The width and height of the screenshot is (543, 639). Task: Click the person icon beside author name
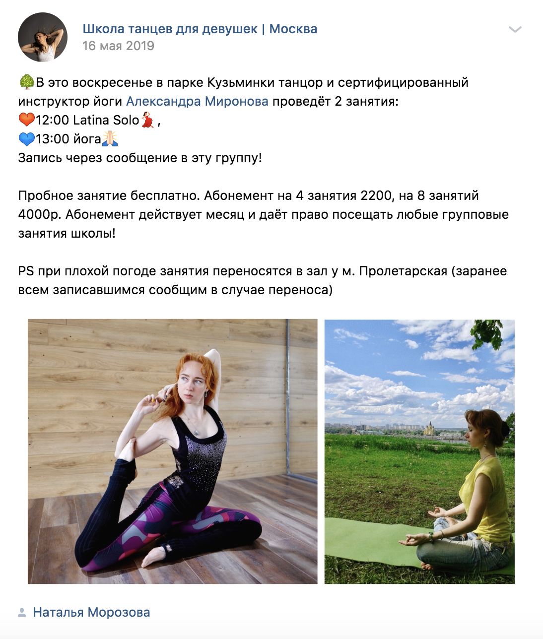coord(22,612)
